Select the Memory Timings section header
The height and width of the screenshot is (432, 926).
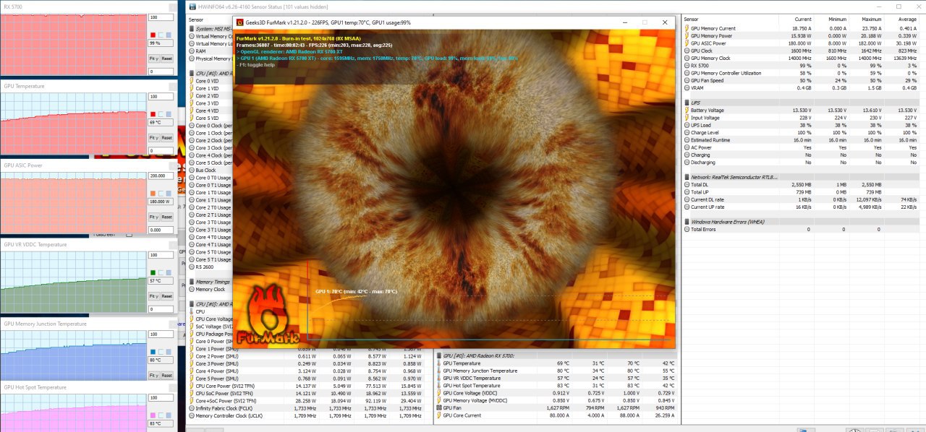211,282
